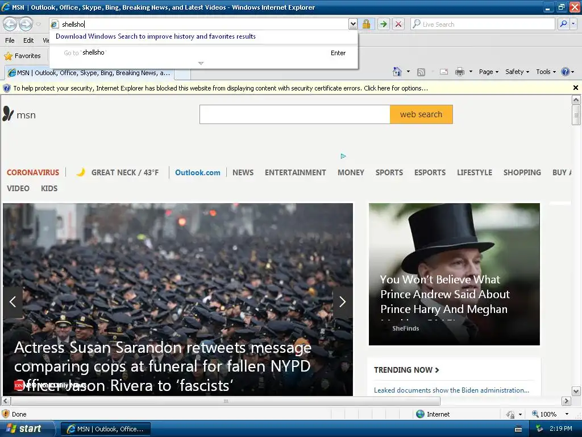Open a new blank tab
The image size is (582, 437).
pyautogui.click(x=182, y=73)
